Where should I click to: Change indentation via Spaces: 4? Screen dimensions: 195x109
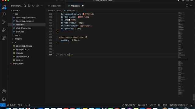[x=142, y=105]
